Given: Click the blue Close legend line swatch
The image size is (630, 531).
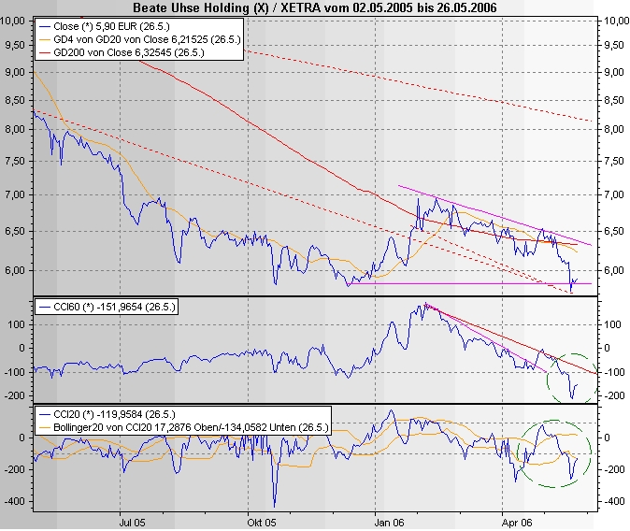Looking at the screenshot, I should tap(44, 26).
